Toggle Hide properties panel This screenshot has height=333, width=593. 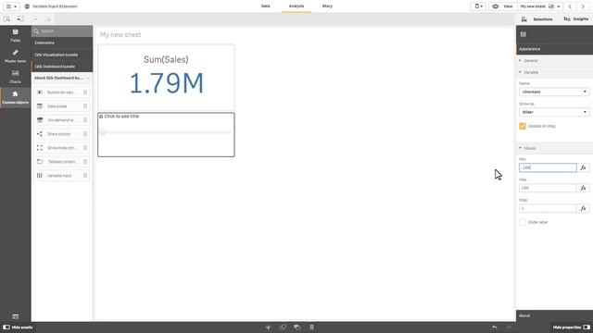[571, 327]
